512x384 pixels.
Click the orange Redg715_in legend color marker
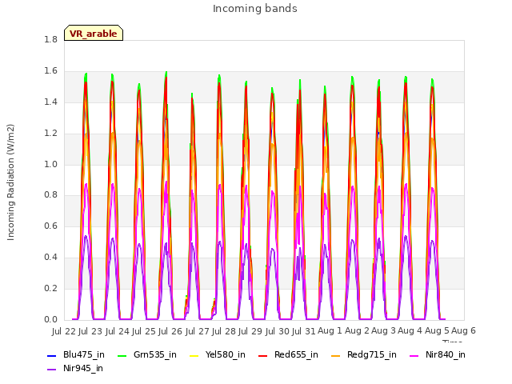click(x=336, y=355)
